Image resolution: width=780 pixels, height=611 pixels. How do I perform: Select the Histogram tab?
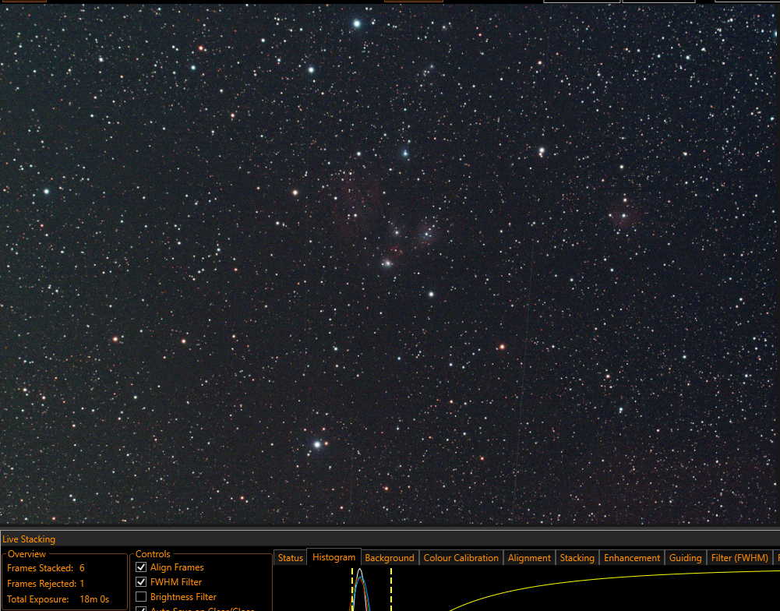point(334,557)
